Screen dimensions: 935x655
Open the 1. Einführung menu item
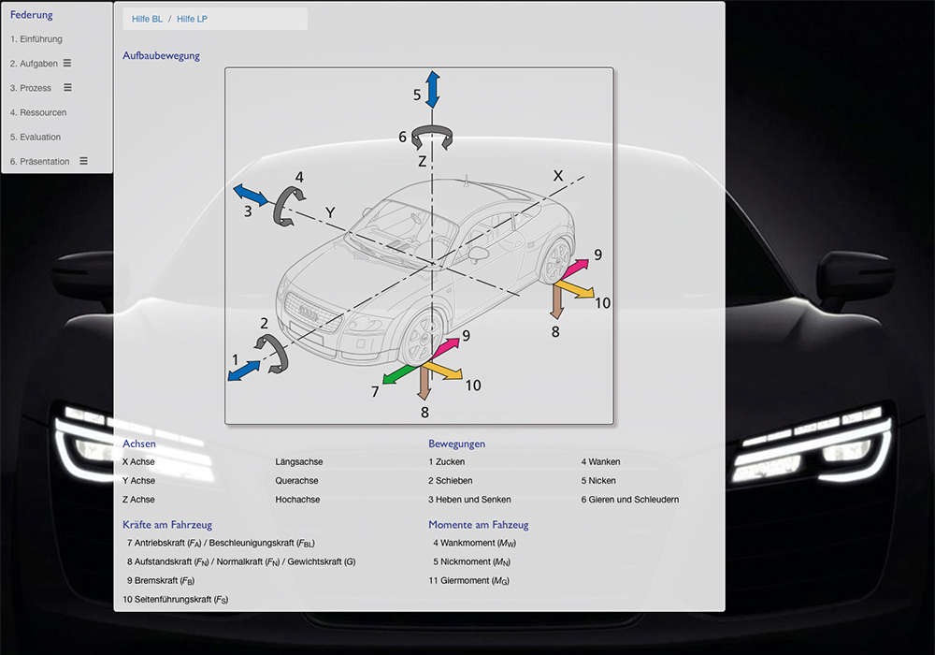[x=36, y=39]
